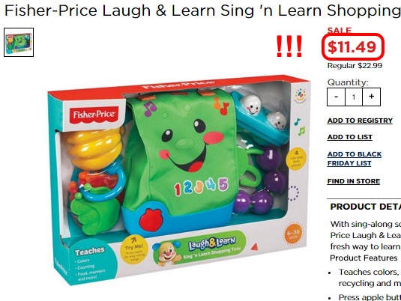Click the Regular $22.99 price text
This screenshot has height=301, width=401.
tap(355, 66)
